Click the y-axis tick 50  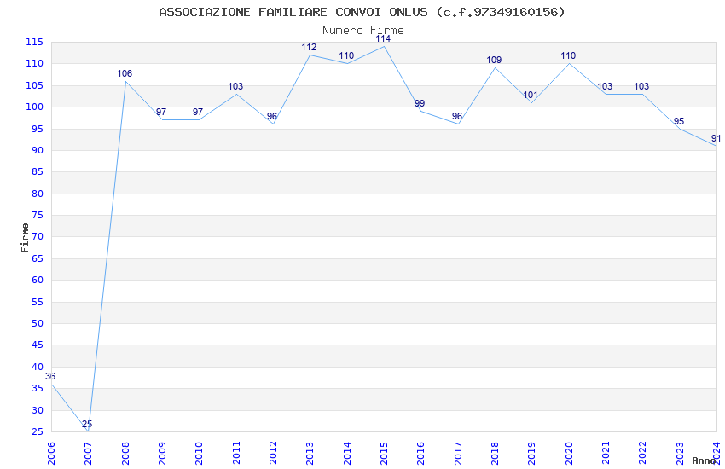point(38,323)
